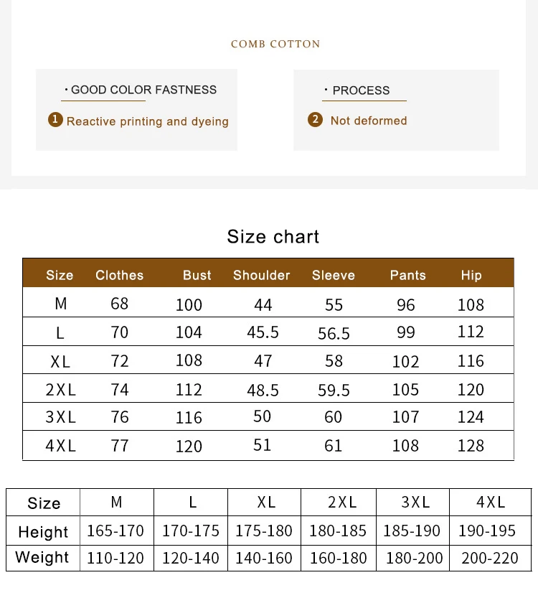
Task: Click the Hip column header
Action: (x=471, y=275)
